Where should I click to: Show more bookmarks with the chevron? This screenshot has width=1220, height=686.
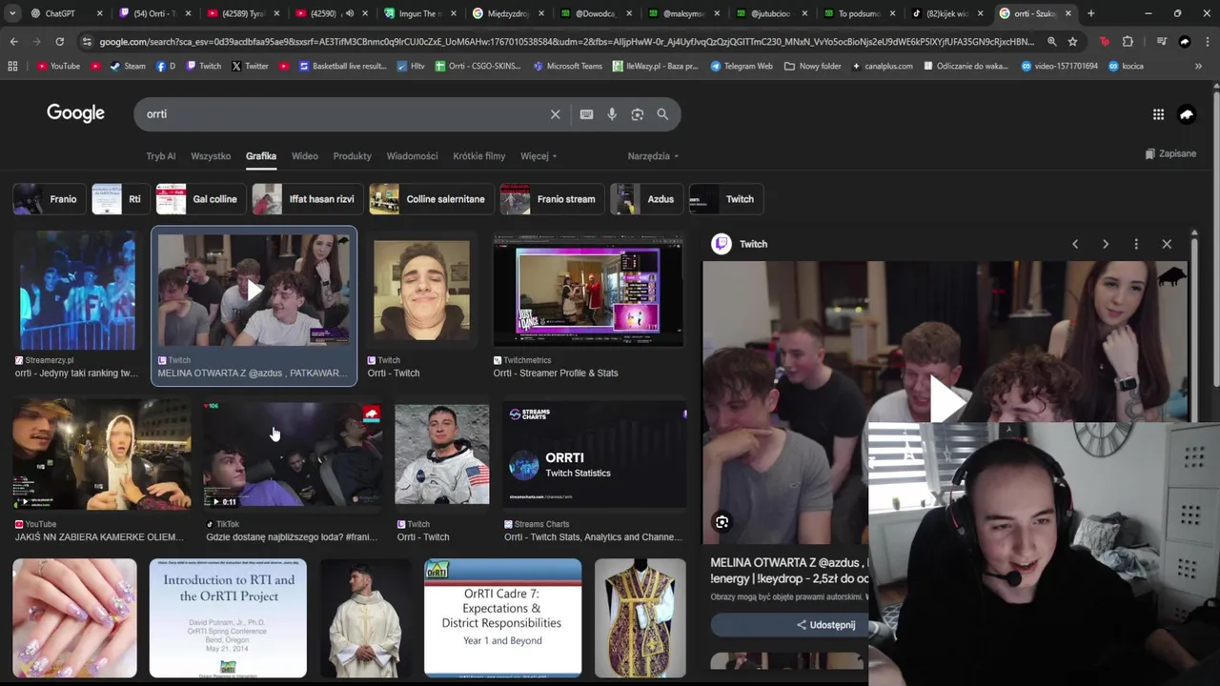1198,66
